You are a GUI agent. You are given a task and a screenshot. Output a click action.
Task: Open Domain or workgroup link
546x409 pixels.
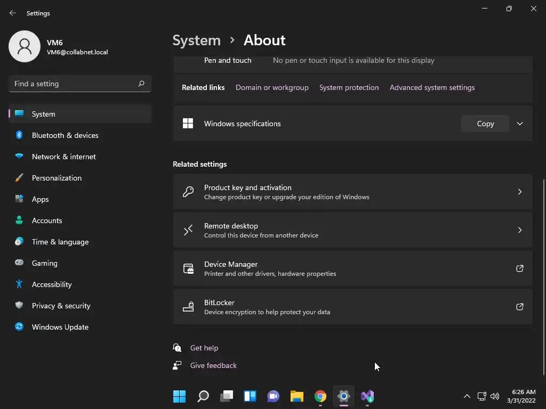(272, 87)
